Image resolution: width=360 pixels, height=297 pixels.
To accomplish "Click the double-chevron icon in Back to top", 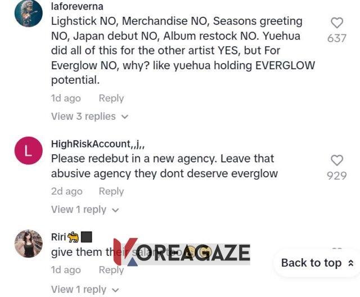I will (350, 263).
